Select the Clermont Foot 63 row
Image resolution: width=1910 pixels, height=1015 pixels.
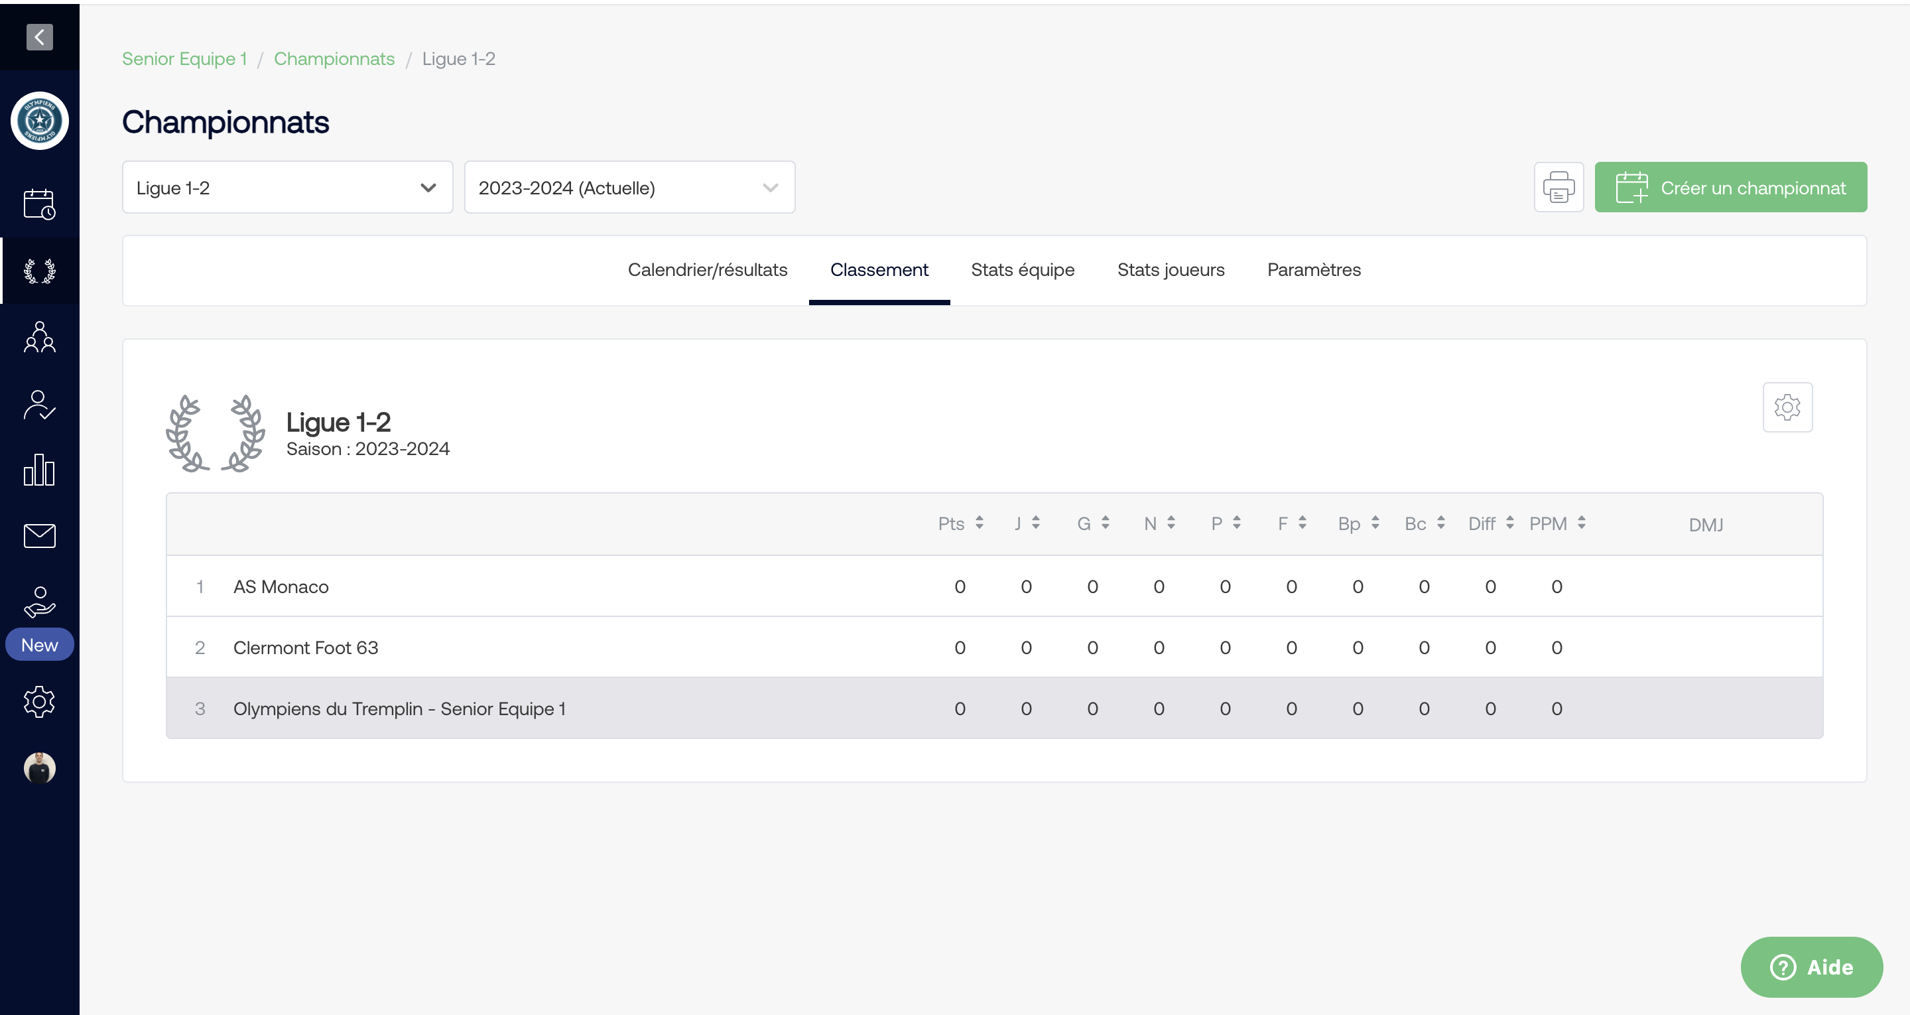994,647
